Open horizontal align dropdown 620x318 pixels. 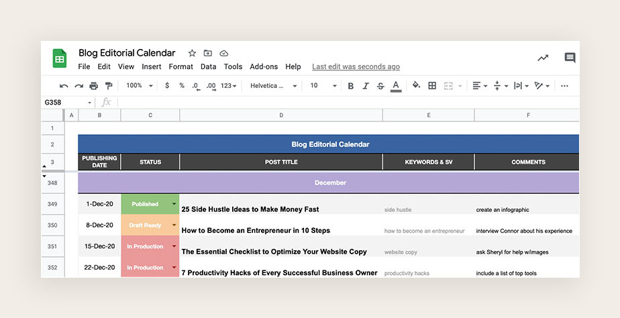click(480, 86)
